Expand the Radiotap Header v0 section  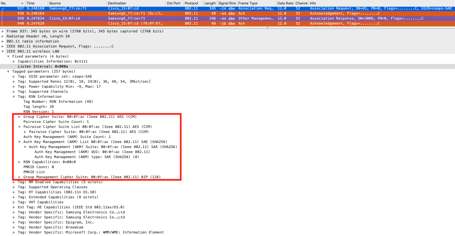click(3, 36)
